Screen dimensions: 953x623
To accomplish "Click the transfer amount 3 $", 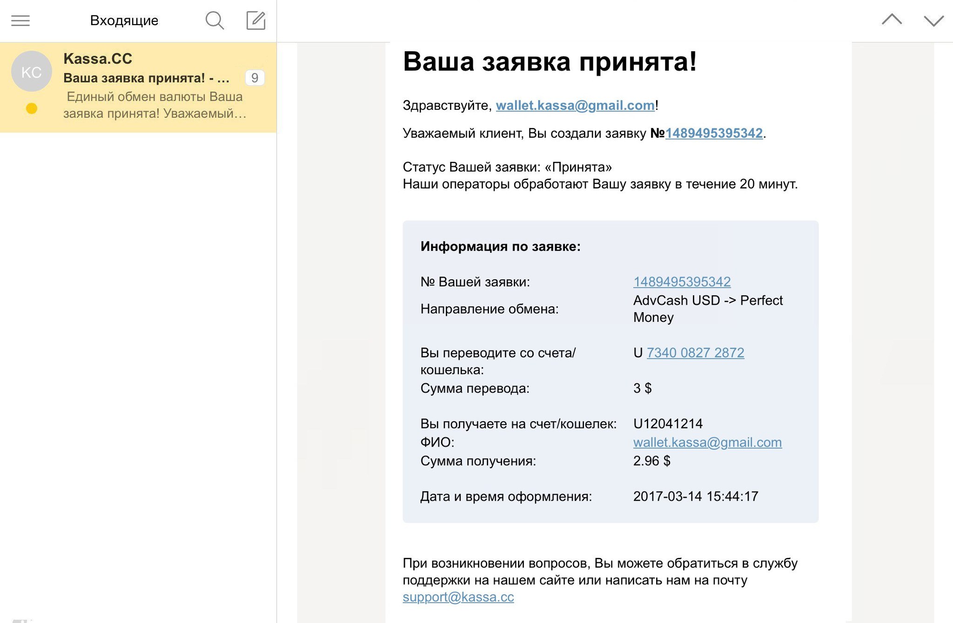I will [642, 388].
